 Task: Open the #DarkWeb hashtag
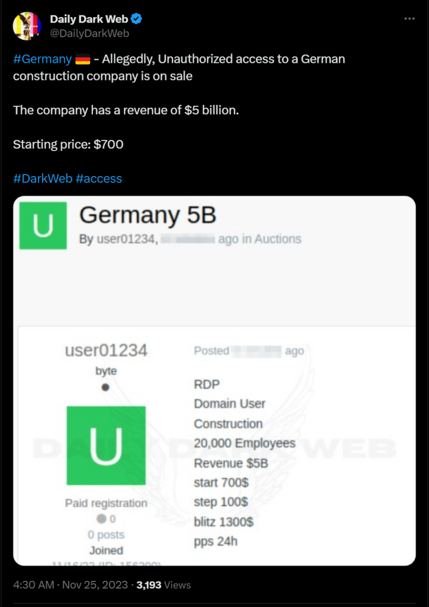click(42, 178)
